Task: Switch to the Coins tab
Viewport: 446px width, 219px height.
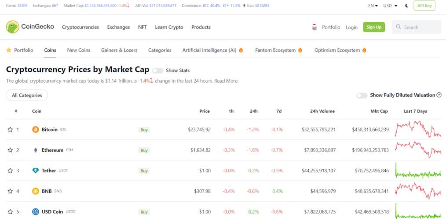Action: click(x=50, y=50)
